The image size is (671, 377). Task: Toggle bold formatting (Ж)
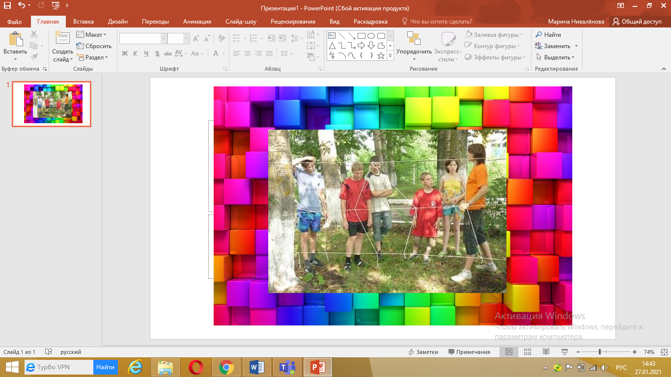point(124,54)
